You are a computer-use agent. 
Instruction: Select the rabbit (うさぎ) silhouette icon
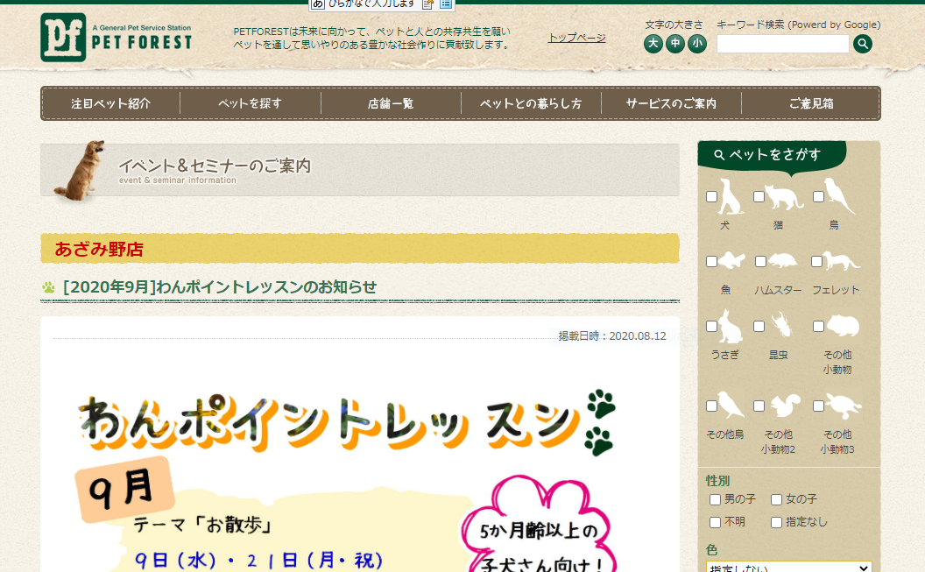click(731, 326)
